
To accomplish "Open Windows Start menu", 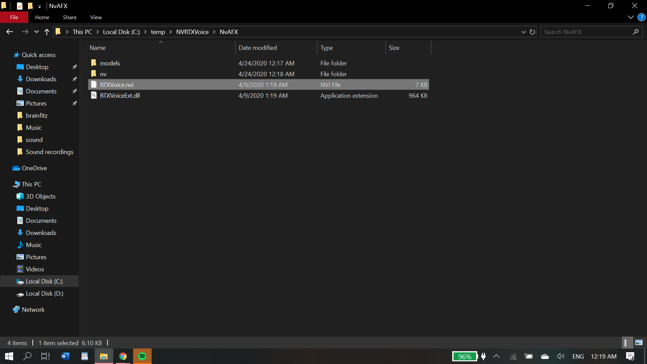I will coord(9,356).
